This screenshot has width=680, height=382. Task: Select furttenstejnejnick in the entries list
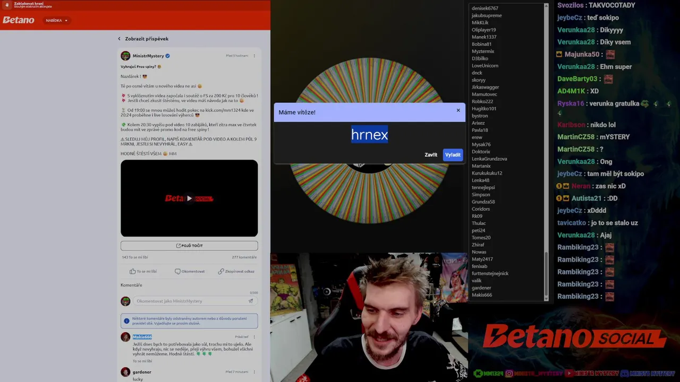click(x=490, y=273)
